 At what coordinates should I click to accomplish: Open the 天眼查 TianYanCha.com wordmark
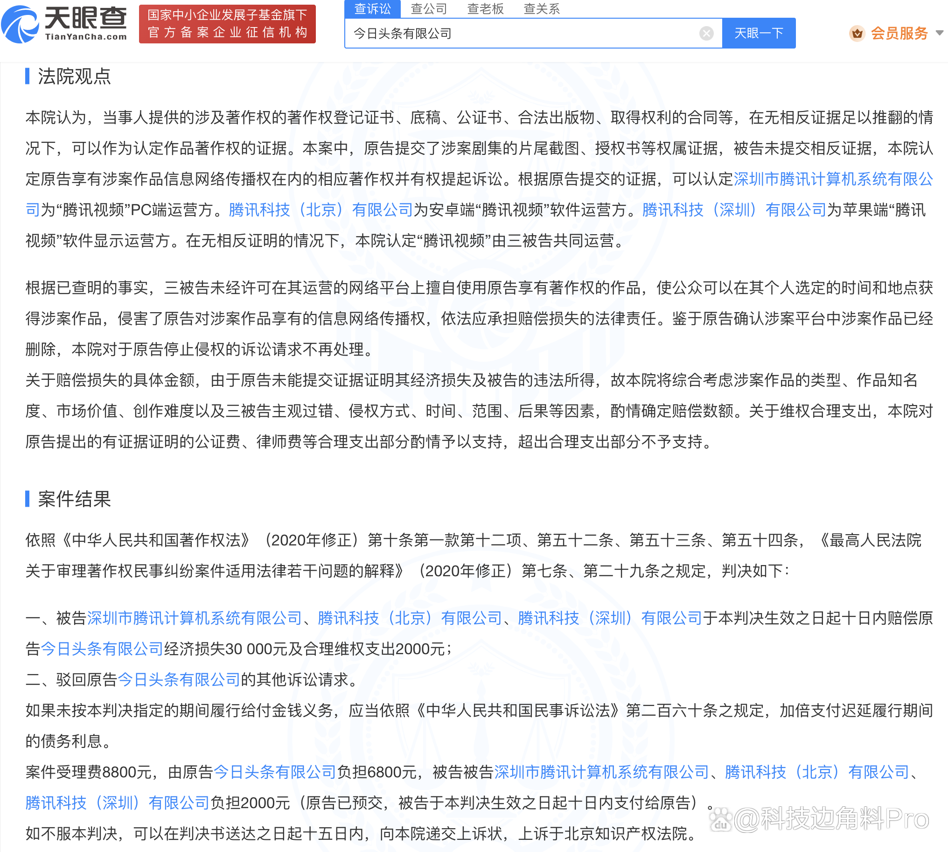point(86,24)
